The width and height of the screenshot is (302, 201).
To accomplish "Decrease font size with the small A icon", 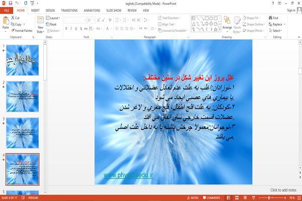I will point(103,20).
